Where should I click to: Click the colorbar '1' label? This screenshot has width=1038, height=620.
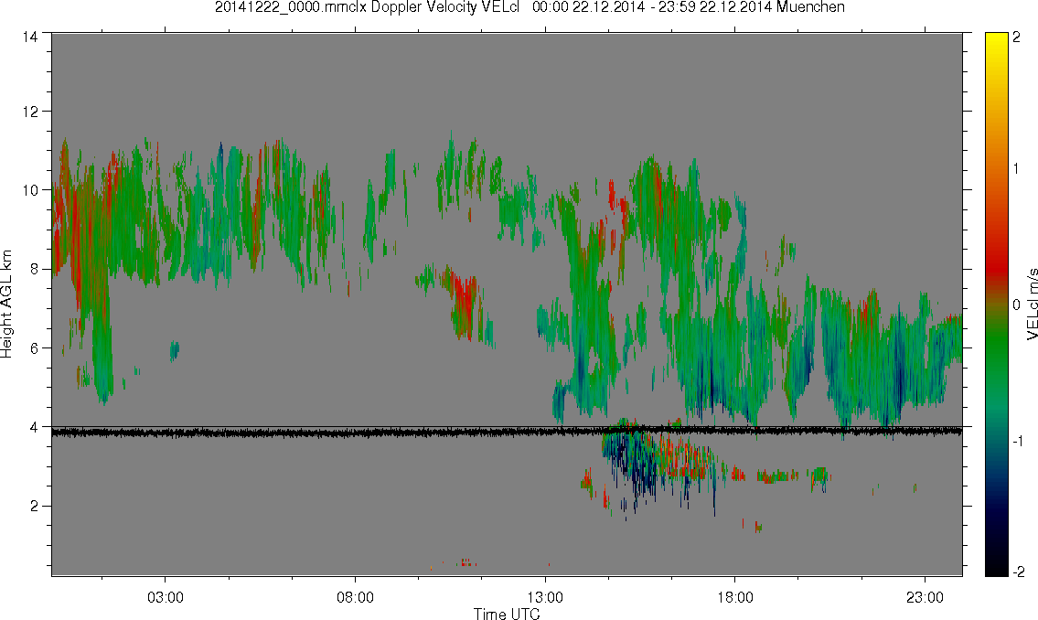point(1017,169)
